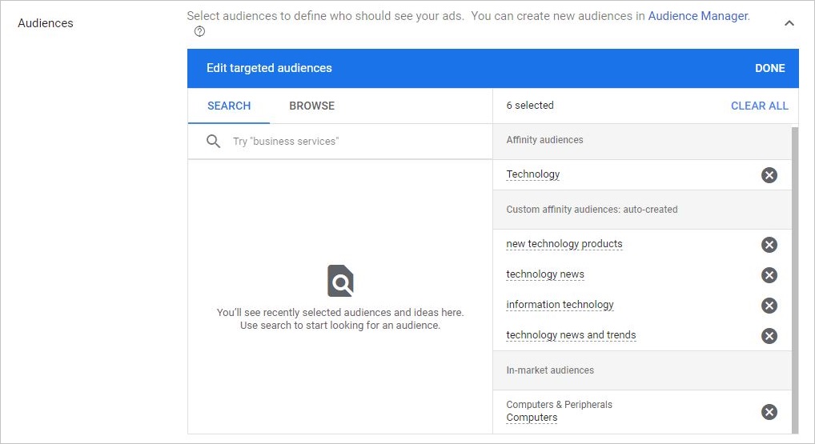Click the "Computers" in-market audience label
Viewport: 815px width, 444px height.
(532, 418)
